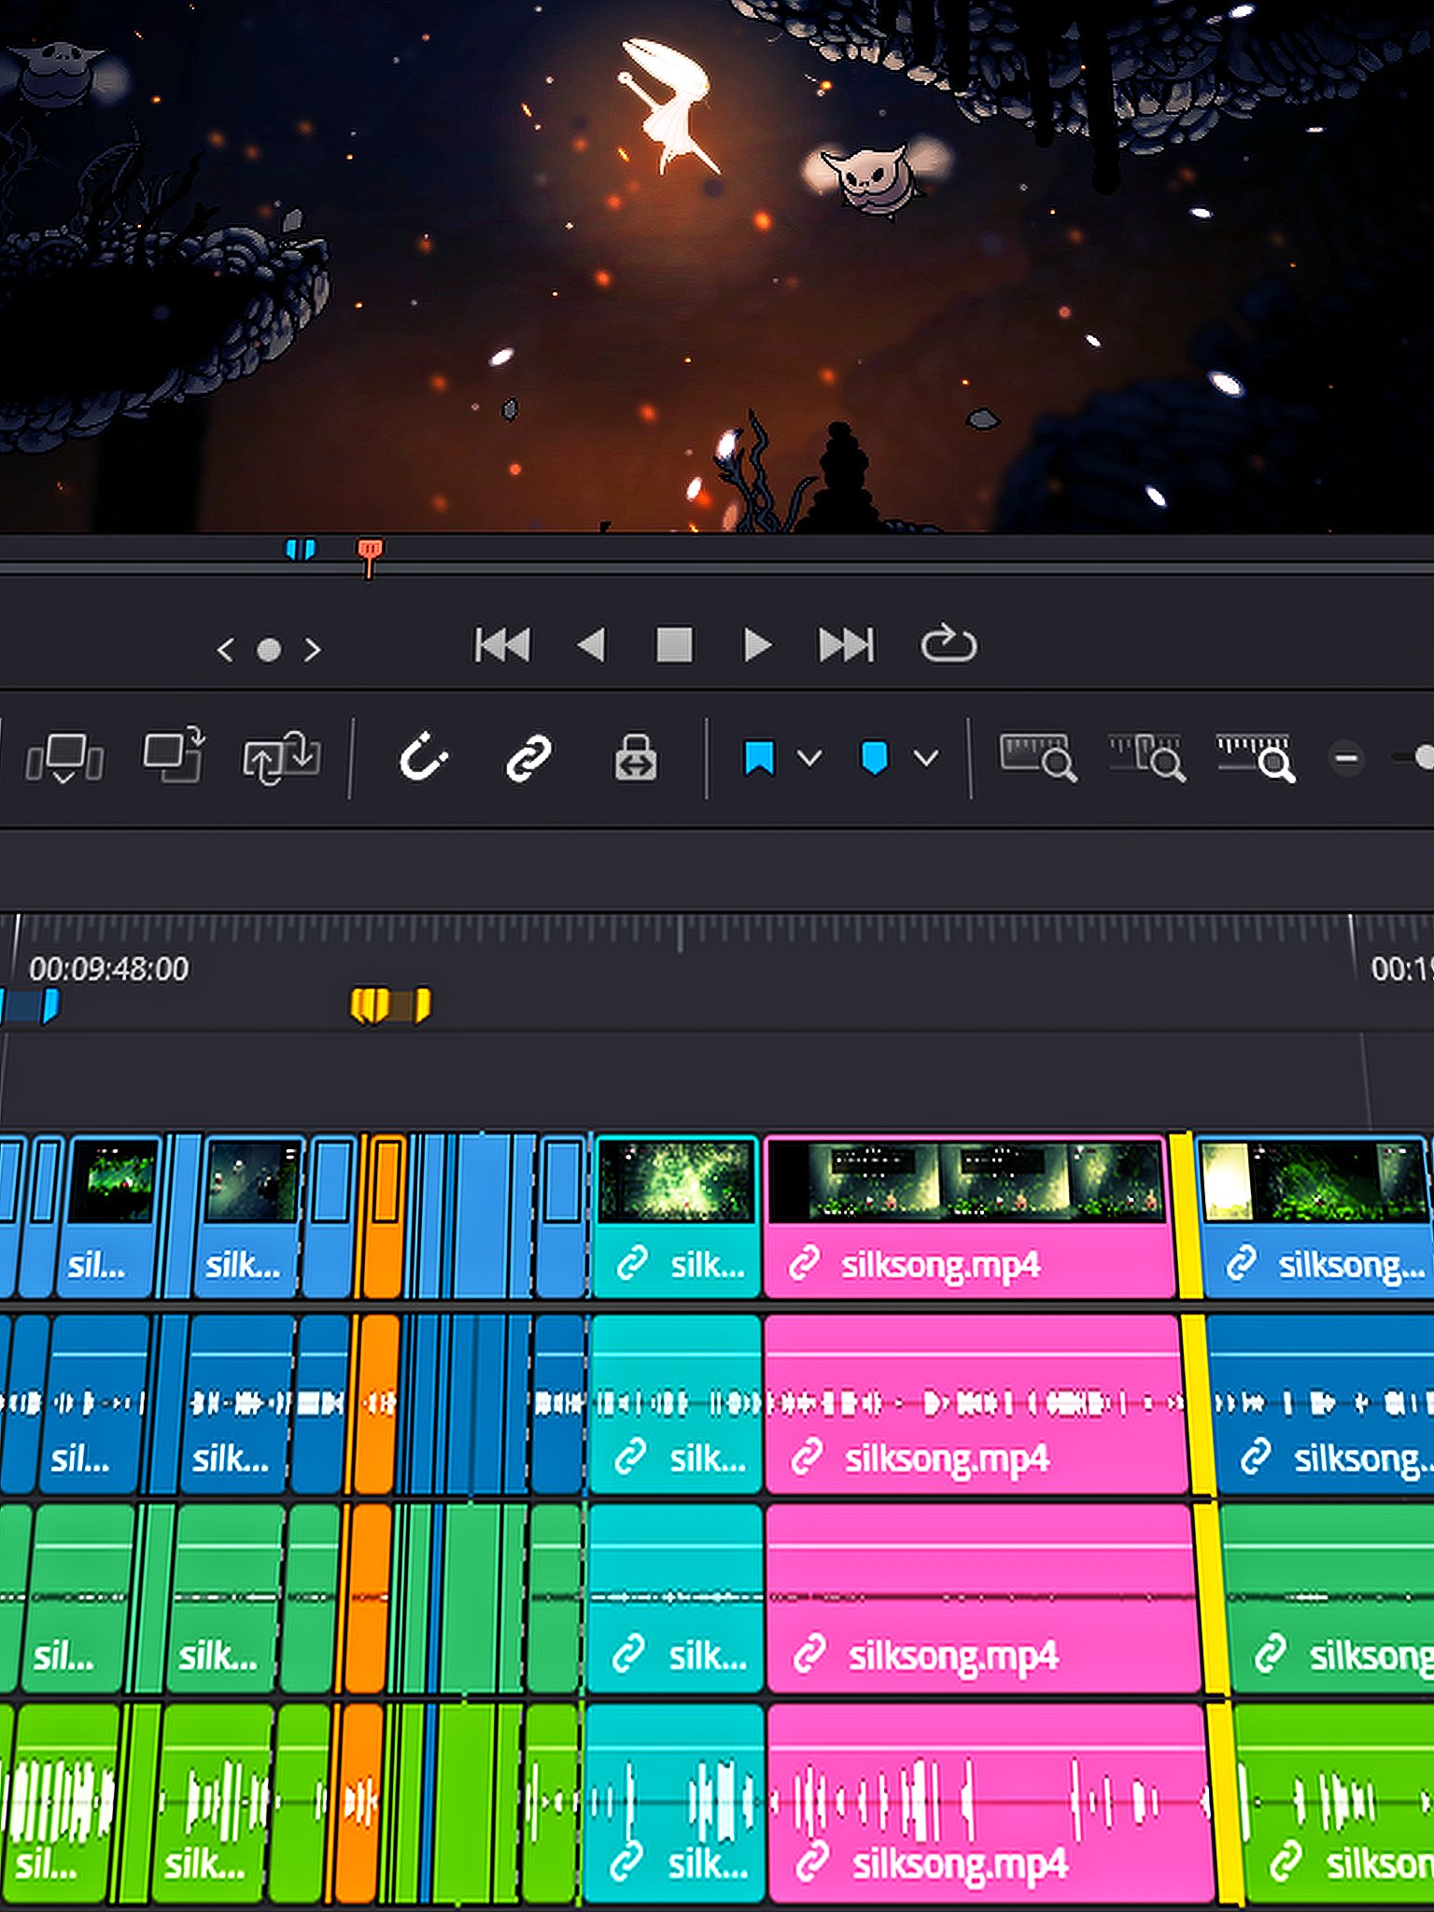The width and height of the screenshot is (1434, 1912).
Task: Open the marker color dropdown
Action: tap(925, 758)
